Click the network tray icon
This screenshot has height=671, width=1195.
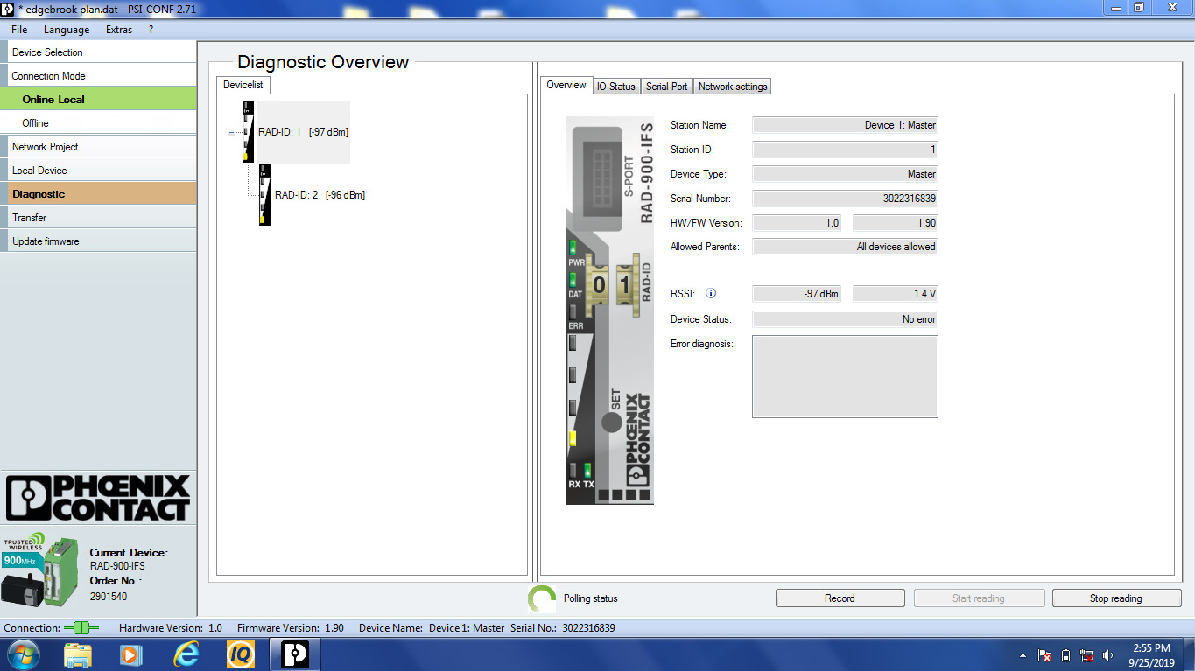[x=1087, y=655]
